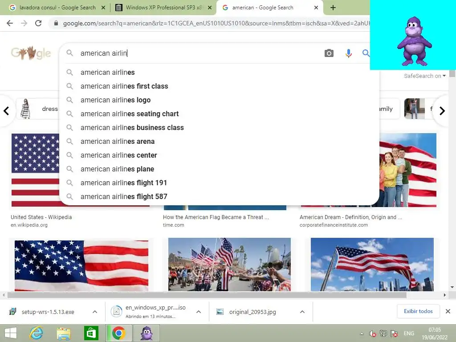The width and height of the screenshot is (456, 342).
Task: Open the SafeSearch on dropdown
Action: (x=424, y=76)
